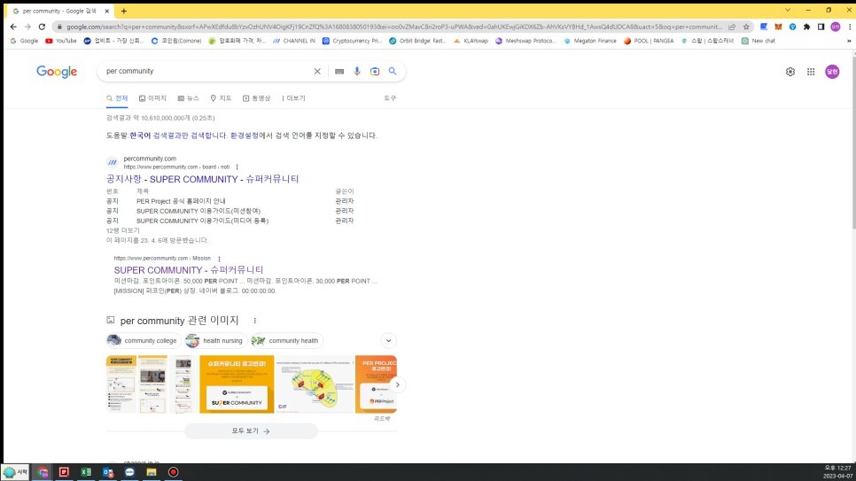Bookmark this page with the star icon

[746, 27]
